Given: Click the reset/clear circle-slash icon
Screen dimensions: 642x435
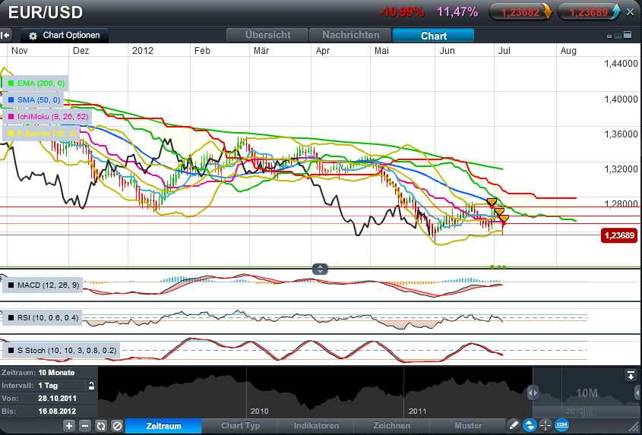Looking at the screenshot, I should click(x=117, y=426).
